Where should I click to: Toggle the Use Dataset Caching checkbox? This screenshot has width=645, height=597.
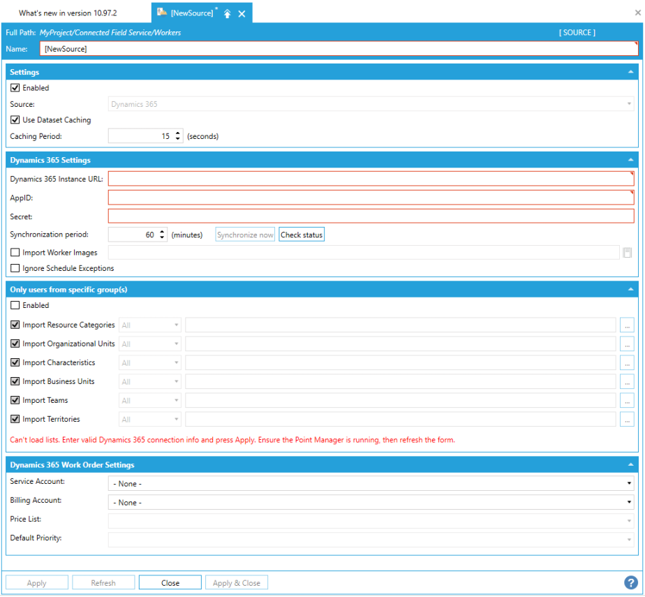click(15, 120)
